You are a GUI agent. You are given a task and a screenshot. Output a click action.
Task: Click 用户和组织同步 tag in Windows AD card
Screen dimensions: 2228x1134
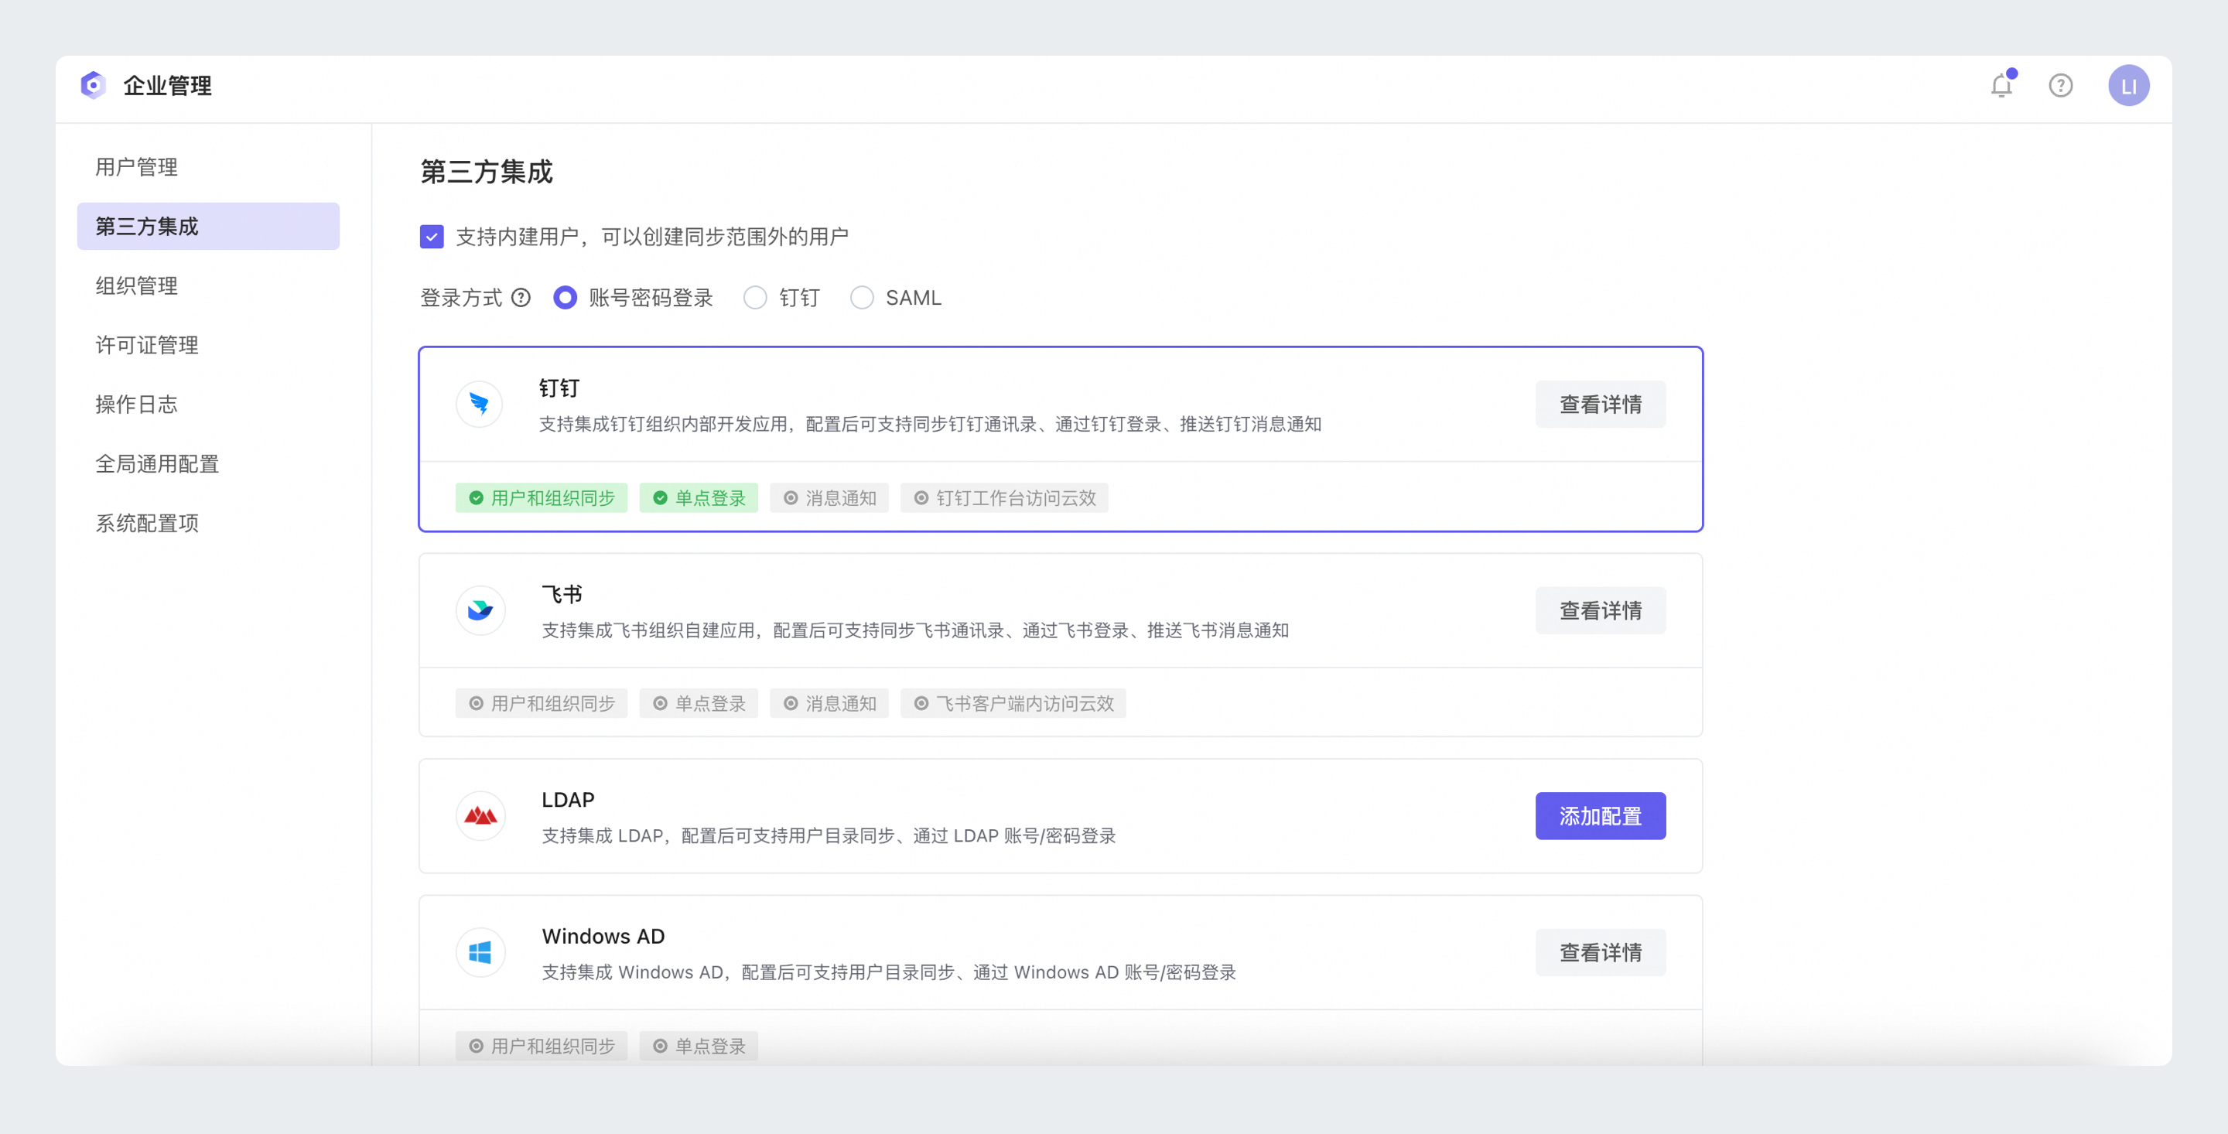(x=542, y=1046)
